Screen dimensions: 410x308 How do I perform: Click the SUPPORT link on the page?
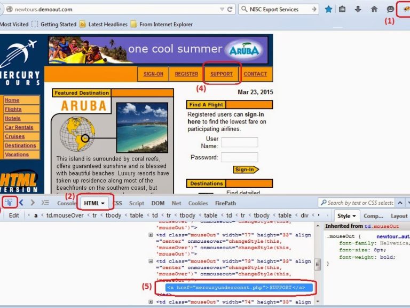[222, 74]
